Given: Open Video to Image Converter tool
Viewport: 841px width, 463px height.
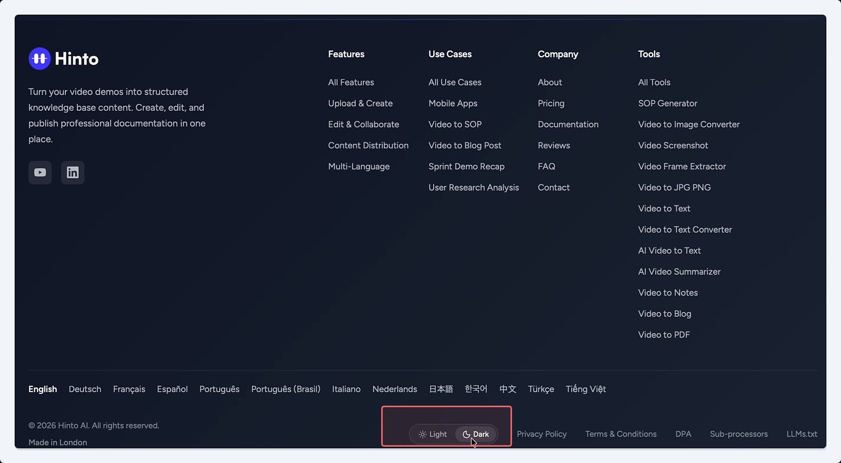Looking at the screenshot, I should click(689, 124).
